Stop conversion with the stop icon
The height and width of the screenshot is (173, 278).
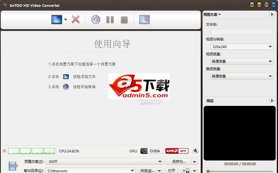click(124, 20)
